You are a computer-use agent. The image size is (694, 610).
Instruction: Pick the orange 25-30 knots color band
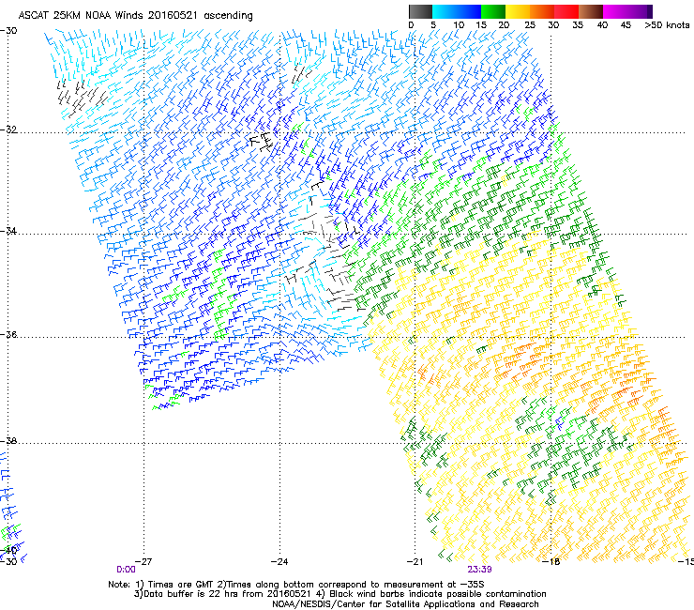coord(542,11)
